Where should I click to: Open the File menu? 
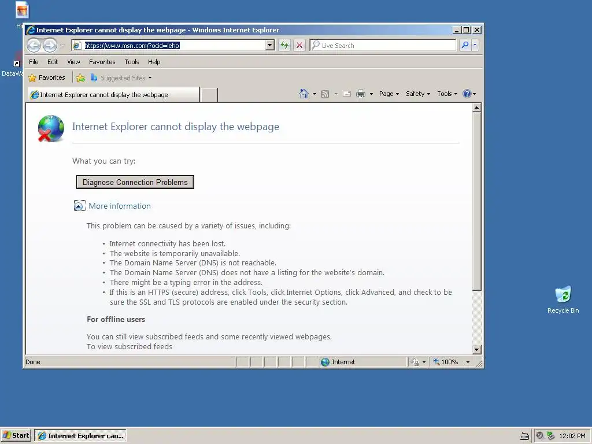[34, 62]
